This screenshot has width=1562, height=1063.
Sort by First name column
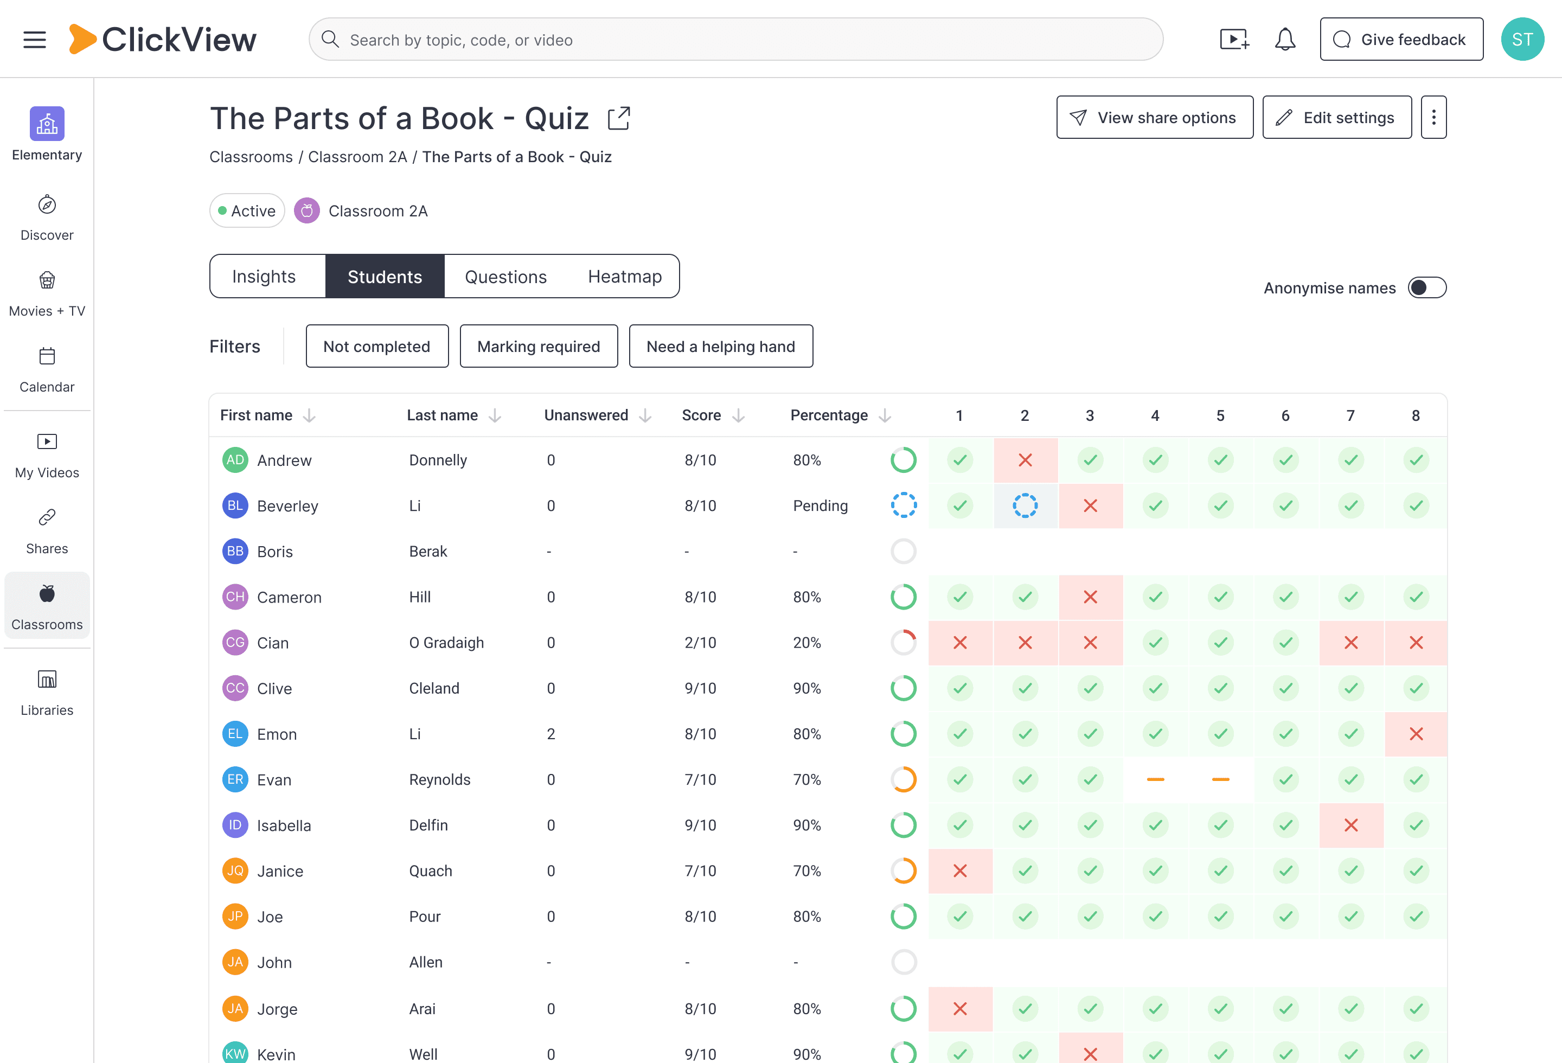click(267, 415)
